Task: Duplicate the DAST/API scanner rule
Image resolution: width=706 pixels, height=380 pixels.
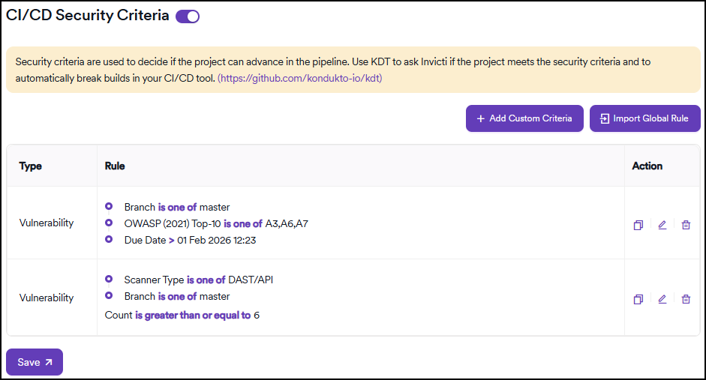Action: 638,299
